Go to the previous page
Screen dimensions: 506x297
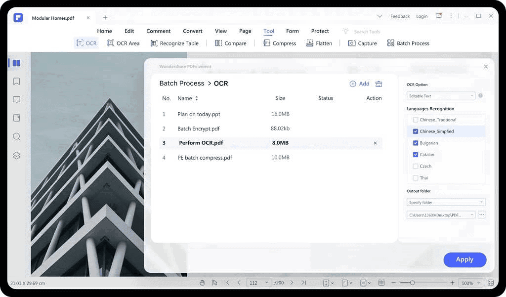tap(239, 283)
